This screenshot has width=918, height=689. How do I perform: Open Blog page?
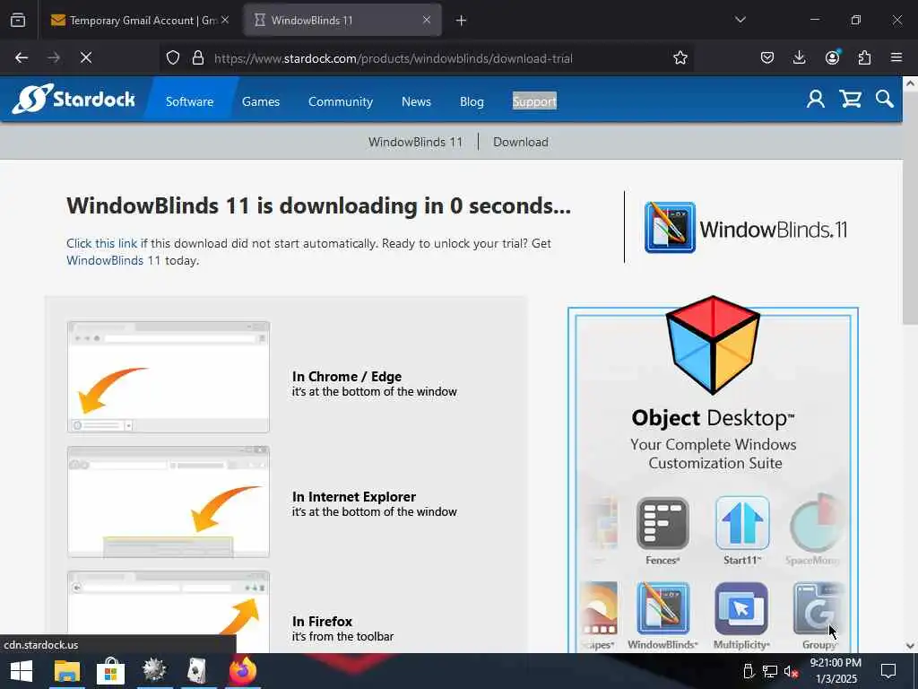(x=472, y=101)
